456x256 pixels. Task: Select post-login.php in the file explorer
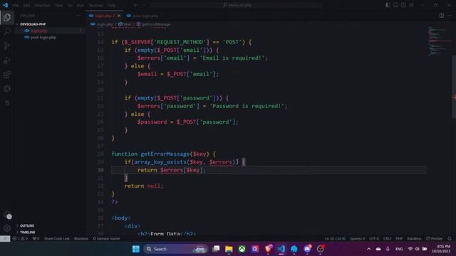coord(43,38)
